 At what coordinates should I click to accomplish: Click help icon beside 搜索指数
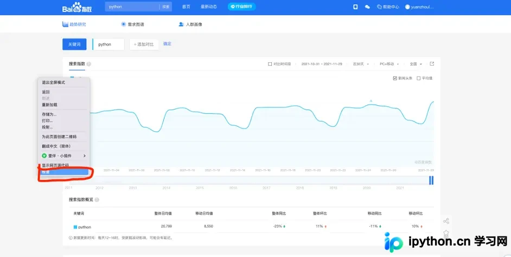pyautogui.click(x=89, y=64)
